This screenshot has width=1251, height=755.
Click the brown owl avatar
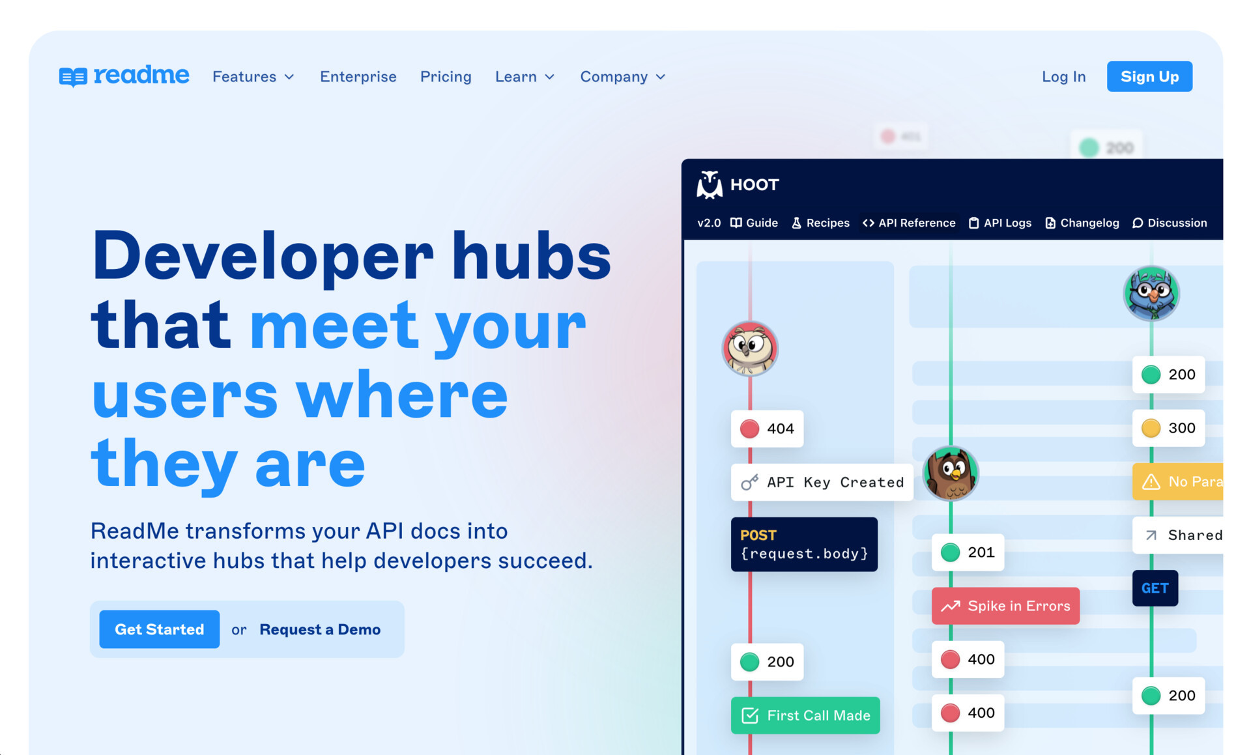tap(951, 474)
